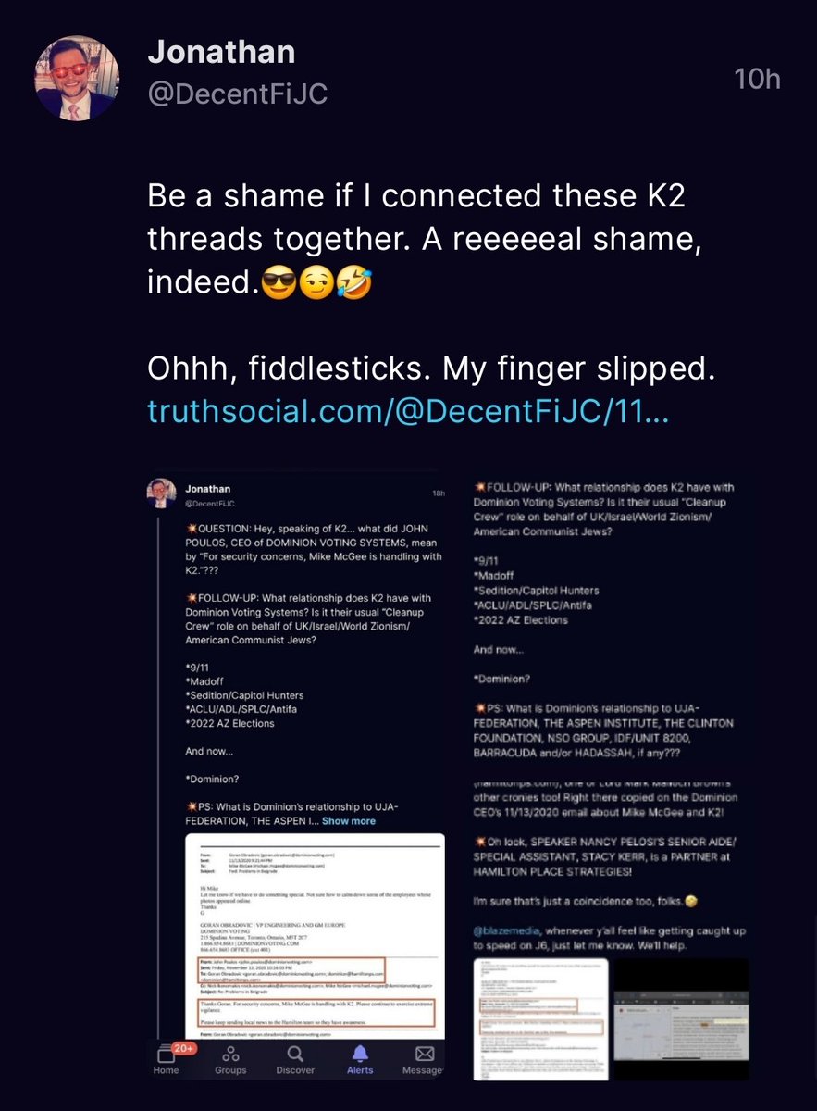The image size is (817, 1111).
Task: Click the 18h timestamp in quoted post
Action: (x=437, y=493)
